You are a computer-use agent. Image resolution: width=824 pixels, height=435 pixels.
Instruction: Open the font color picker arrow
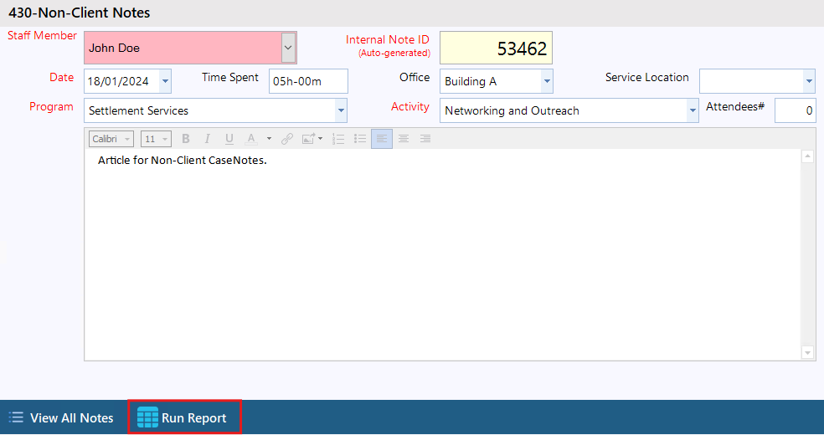[269, 139]
